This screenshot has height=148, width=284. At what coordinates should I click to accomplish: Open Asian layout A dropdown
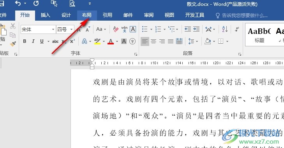210,29
